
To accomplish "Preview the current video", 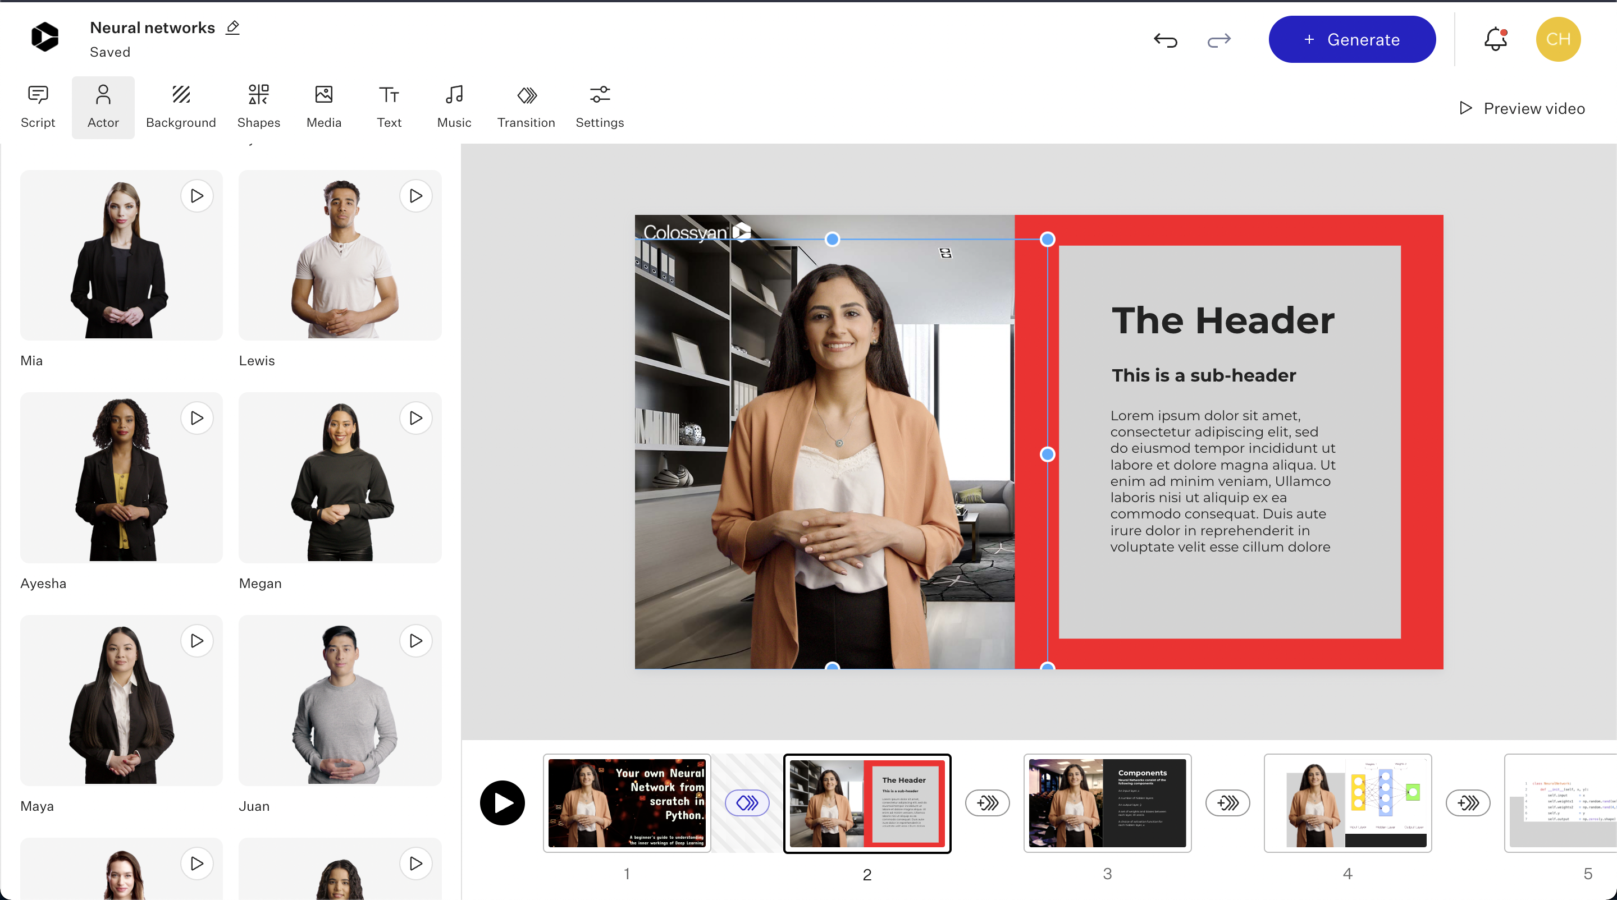I will pos(1524,108).
